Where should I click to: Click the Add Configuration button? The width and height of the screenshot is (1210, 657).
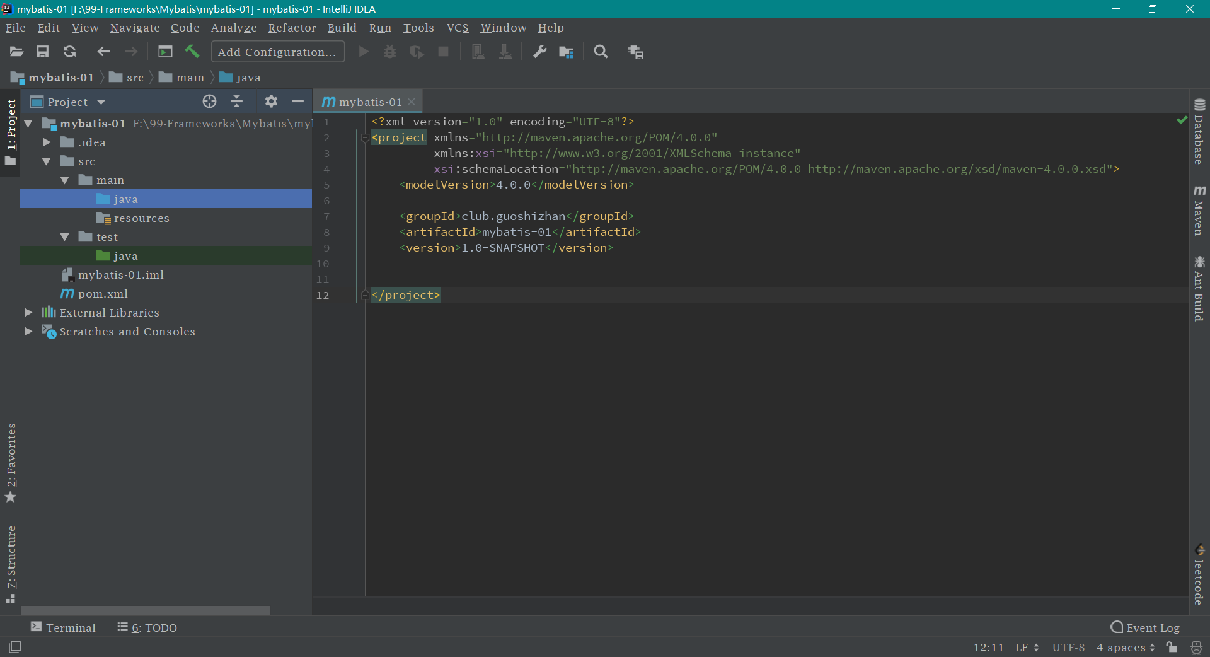(277, 52)
